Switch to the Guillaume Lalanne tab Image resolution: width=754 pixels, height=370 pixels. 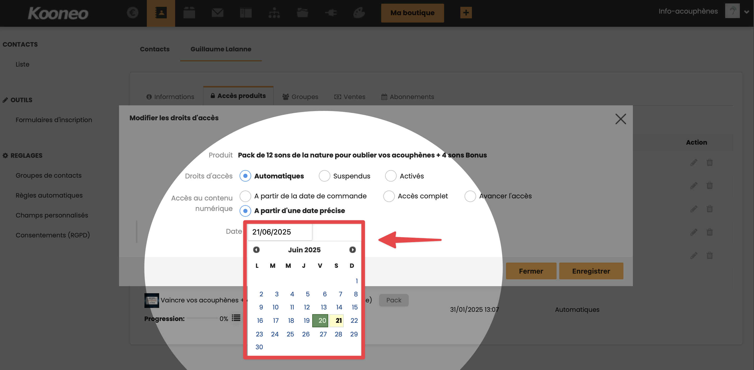click(221, 49)
